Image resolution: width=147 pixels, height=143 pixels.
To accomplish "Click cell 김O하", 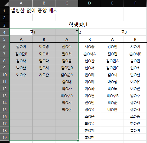I will 21,61.
